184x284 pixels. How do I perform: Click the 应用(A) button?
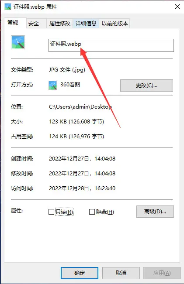(162, 273)
